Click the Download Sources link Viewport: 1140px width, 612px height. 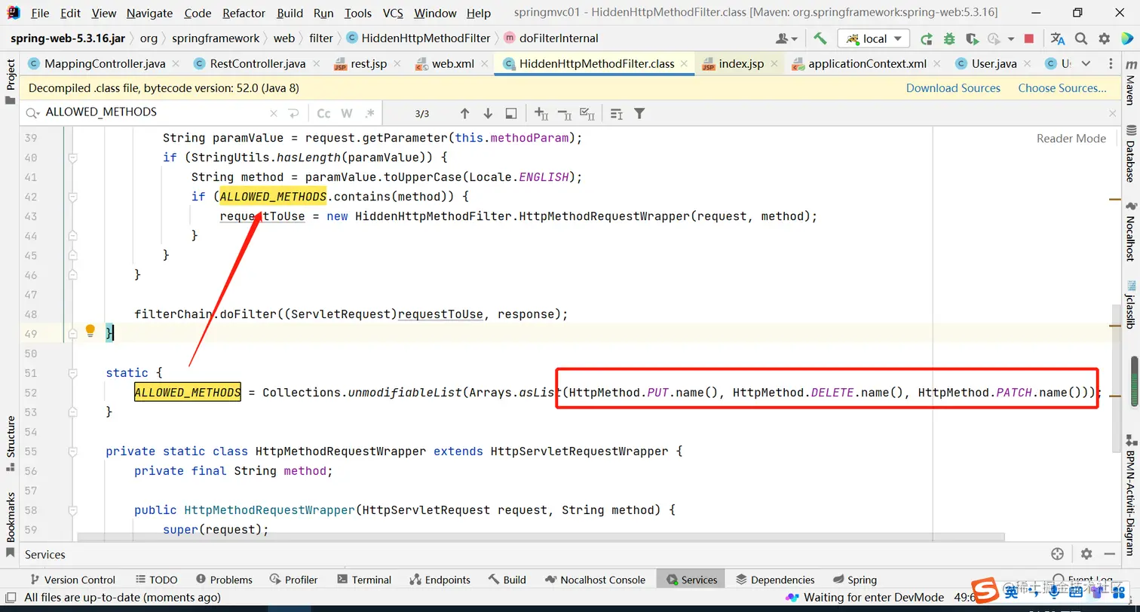(x=953, y=88)
